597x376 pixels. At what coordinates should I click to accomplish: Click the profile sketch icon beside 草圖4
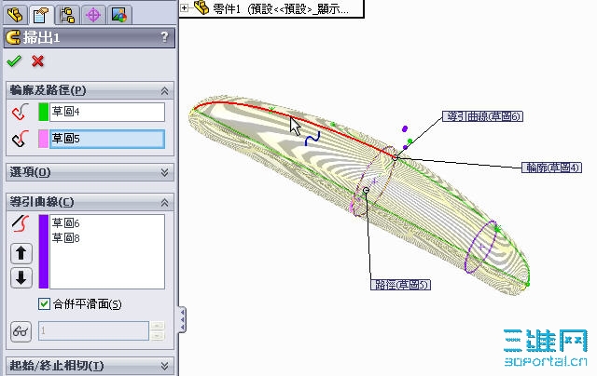click(x=21, y=112)
